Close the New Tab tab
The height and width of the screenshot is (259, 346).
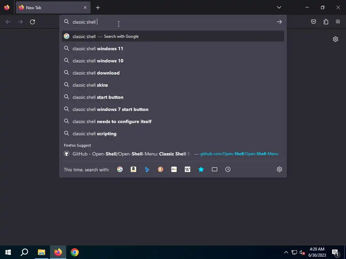pos(85,7)
